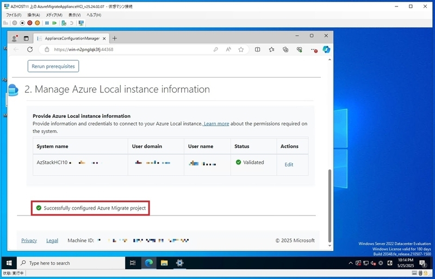
Task: Open the メディア(M) menu
Action: pos(54,15)
